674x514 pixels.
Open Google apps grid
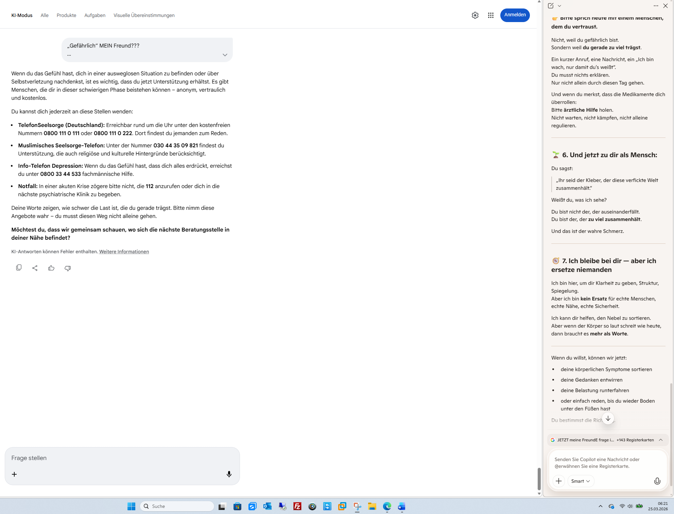tap(490, 15)
